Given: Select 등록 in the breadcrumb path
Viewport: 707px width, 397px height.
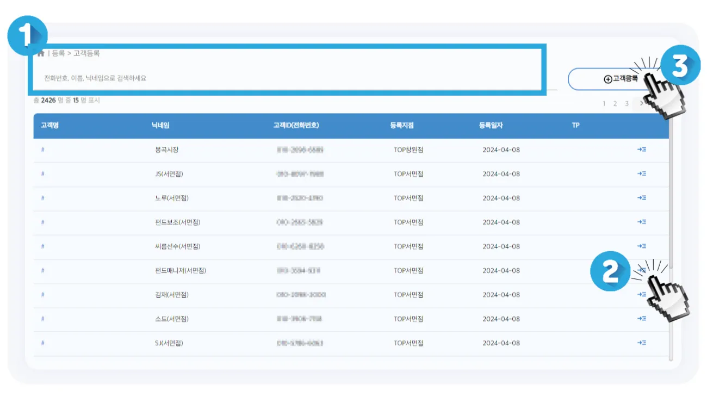Looking at the screenshot, I should [x=58, y=53].
